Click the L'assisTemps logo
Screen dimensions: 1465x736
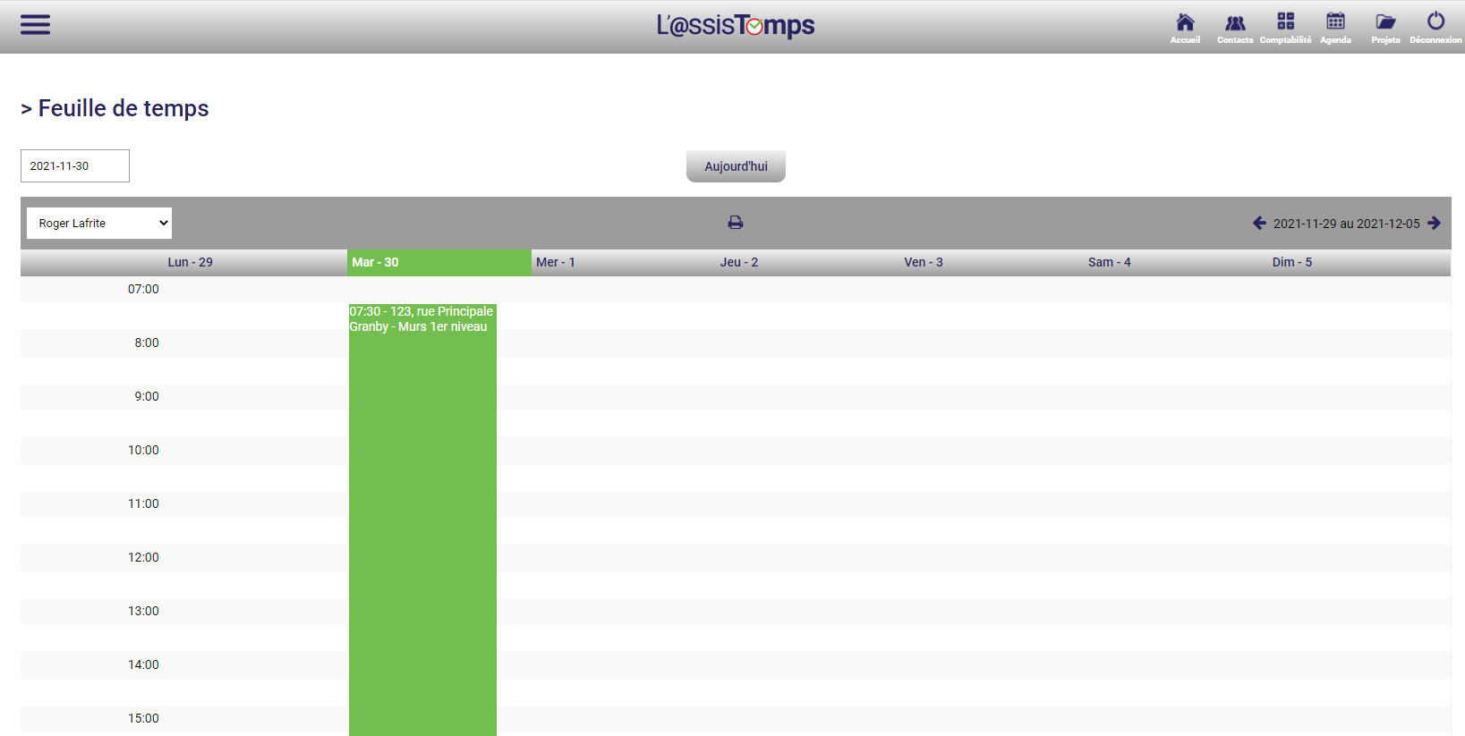(736, 26)
